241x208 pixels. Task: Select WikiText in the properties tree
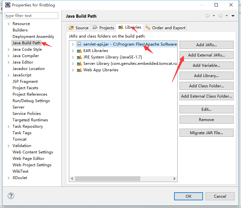click(x=21, y=171)
